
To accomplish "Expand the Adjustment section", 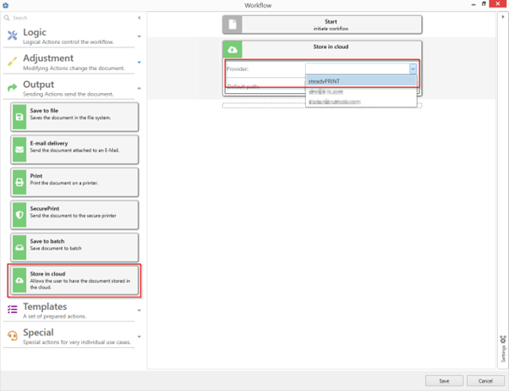I will (139, 63).
